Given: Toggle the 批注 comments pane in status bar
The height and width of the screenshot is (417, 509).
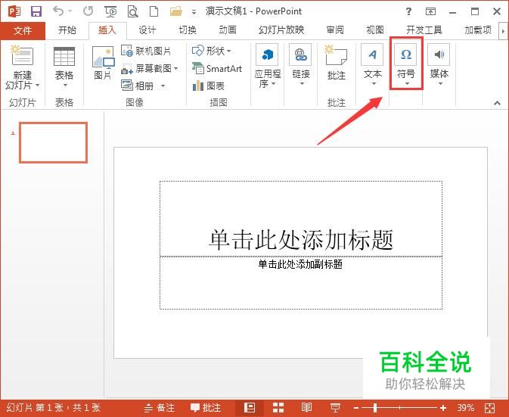Looking at the screenshot, I should (x=206, y=408).
